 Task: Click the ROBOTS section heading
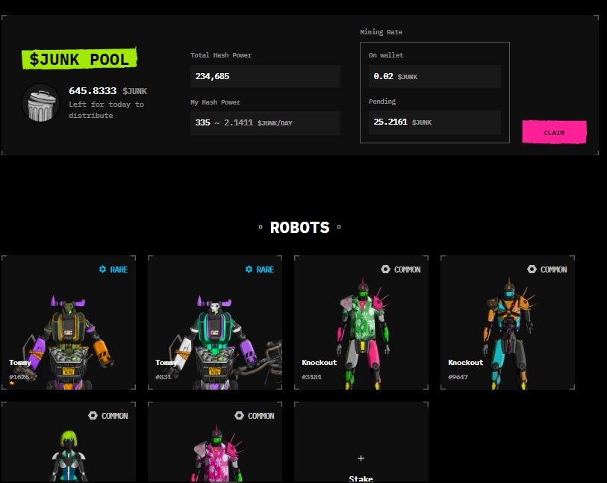(300, 228)
